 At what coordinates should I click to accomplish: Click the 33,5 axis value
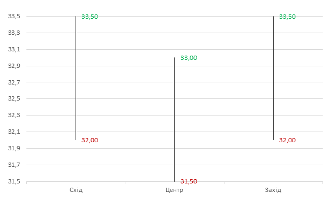(14, 16)
